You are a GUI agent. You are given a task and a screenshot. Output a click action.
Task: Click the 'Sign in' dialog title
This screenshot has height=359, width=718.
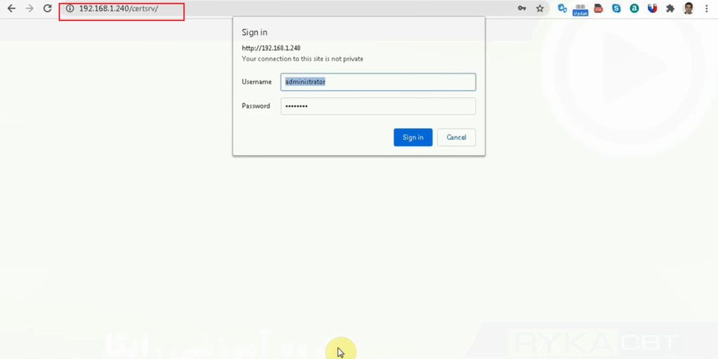pyautogui.click(x=255, y=32)
